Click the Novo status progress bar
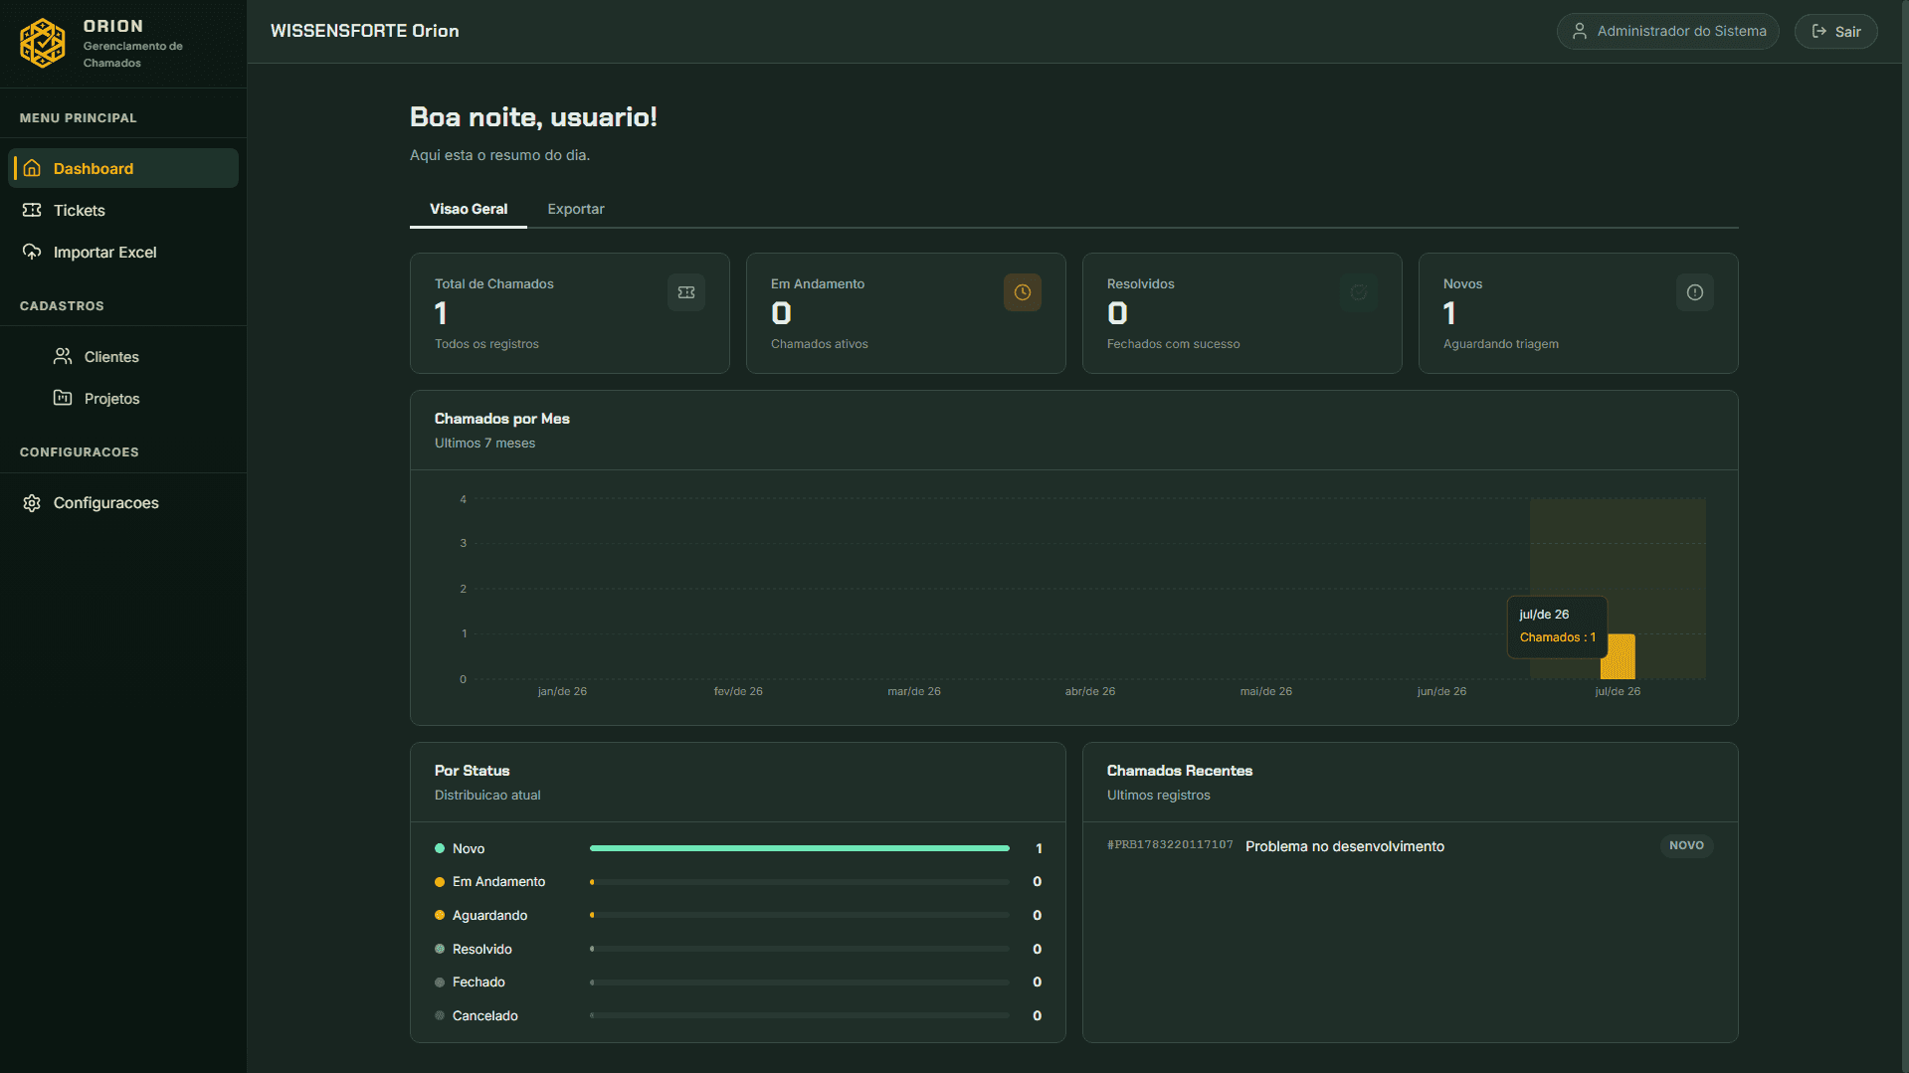The image size is (1909, 1073). (x=800, y=848)
